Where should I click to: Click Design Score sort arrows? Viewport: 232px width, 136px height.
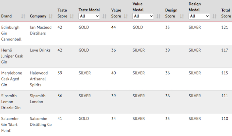click(182, 16)
